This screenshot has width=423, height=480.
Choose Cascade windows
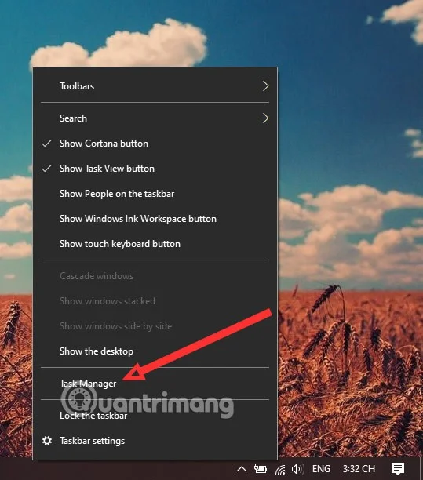click(155, 276)
